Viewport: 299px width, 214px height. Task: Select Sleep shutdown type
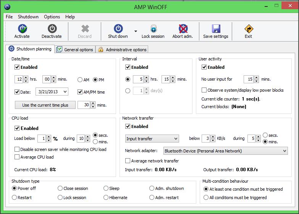pos(106,188)
